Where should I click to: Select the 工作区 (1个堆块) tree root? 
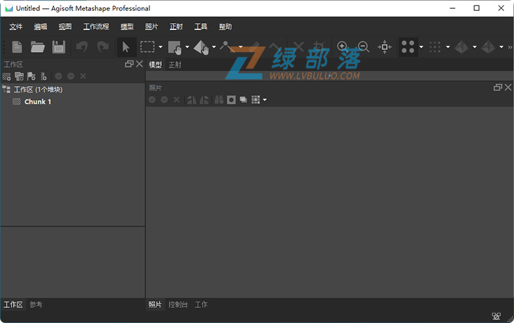(x=38, y=90)
